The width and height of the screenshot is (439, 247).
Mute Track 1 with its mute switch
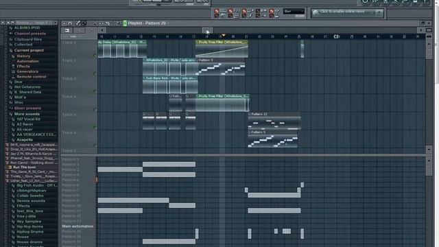95,56
